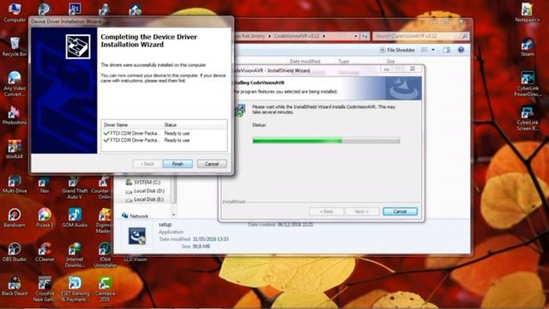Image resolution: width=549 pixels, height=309 pixels.
Task: Open the Digimon Masters desktop icon
Action: [x=104, y=221]
